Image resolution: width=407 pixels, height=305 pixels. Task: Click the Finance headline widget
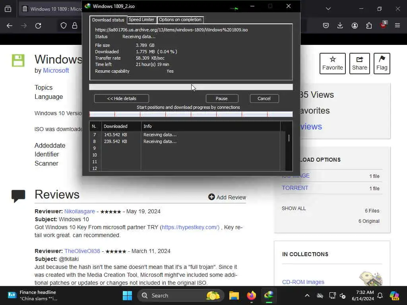tap(33, 295)
